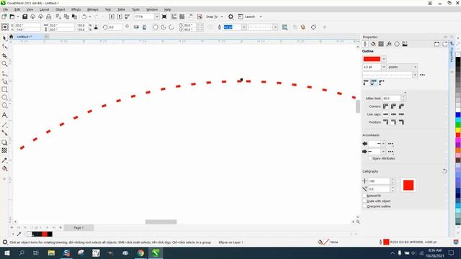Click start arrowhead options ellipsis button
The image size is (461, 259).
point(390,144)
